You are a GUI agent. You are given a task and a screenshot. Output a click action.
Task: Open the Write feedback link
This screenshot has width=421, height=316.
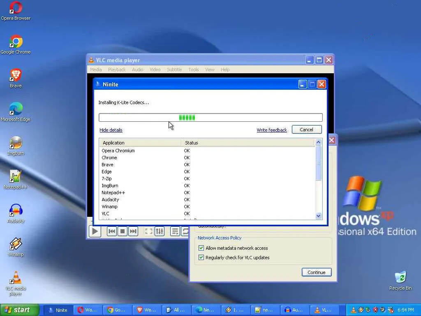(x=272, y=130)
